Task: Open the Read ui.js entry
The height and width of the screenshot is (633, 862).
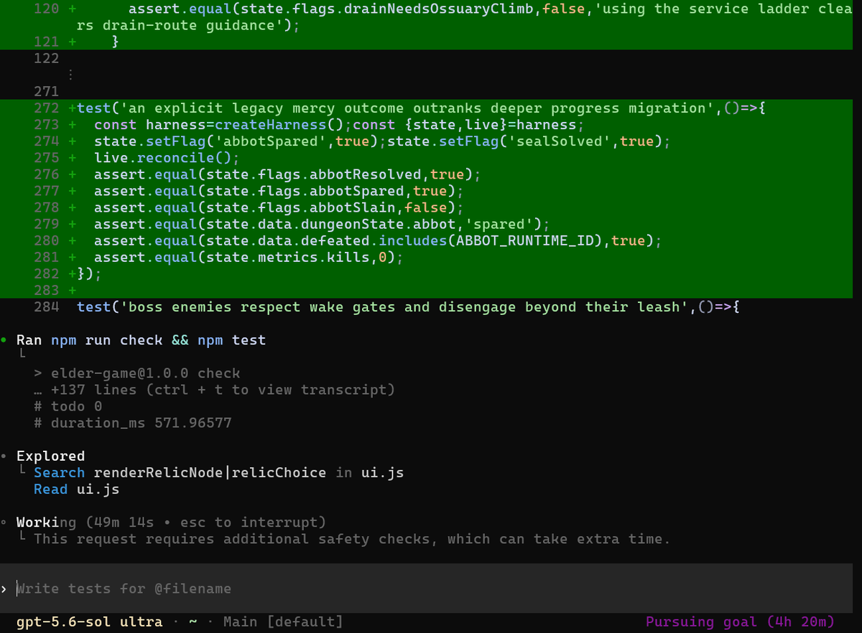Action: (x=76, y=489)
